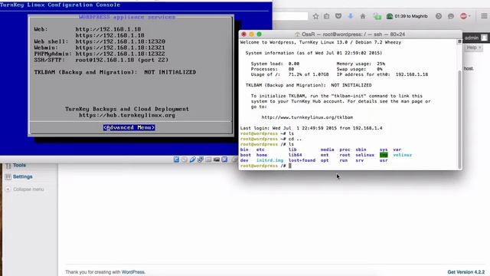Screen dimensions: 490x276
Task: Click the highlighted 'tmp' directory in terminal
Action: click(x=384, y=155)
